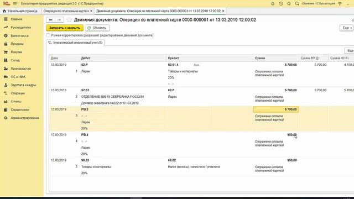Screen dimensions: 354x199
Task: Select debit account 62.Р in row 1
Action: point(85,65)
